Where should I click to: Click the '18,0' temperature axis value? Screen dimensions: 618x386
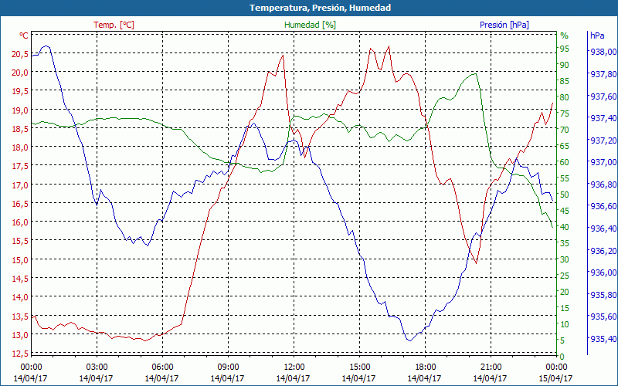click(x=20, y=147)
